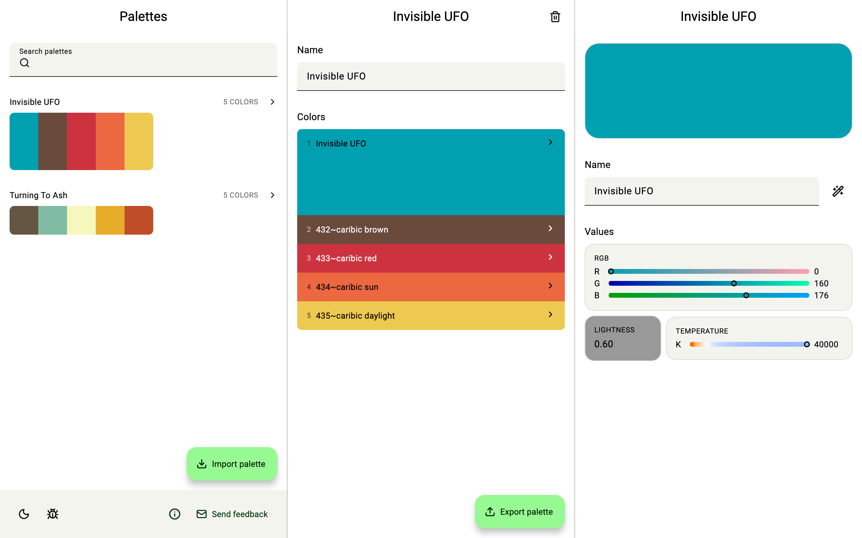Click the palette Name input field
The width and height of the screenshot is (862, 538).
click(x=431, y=77)
